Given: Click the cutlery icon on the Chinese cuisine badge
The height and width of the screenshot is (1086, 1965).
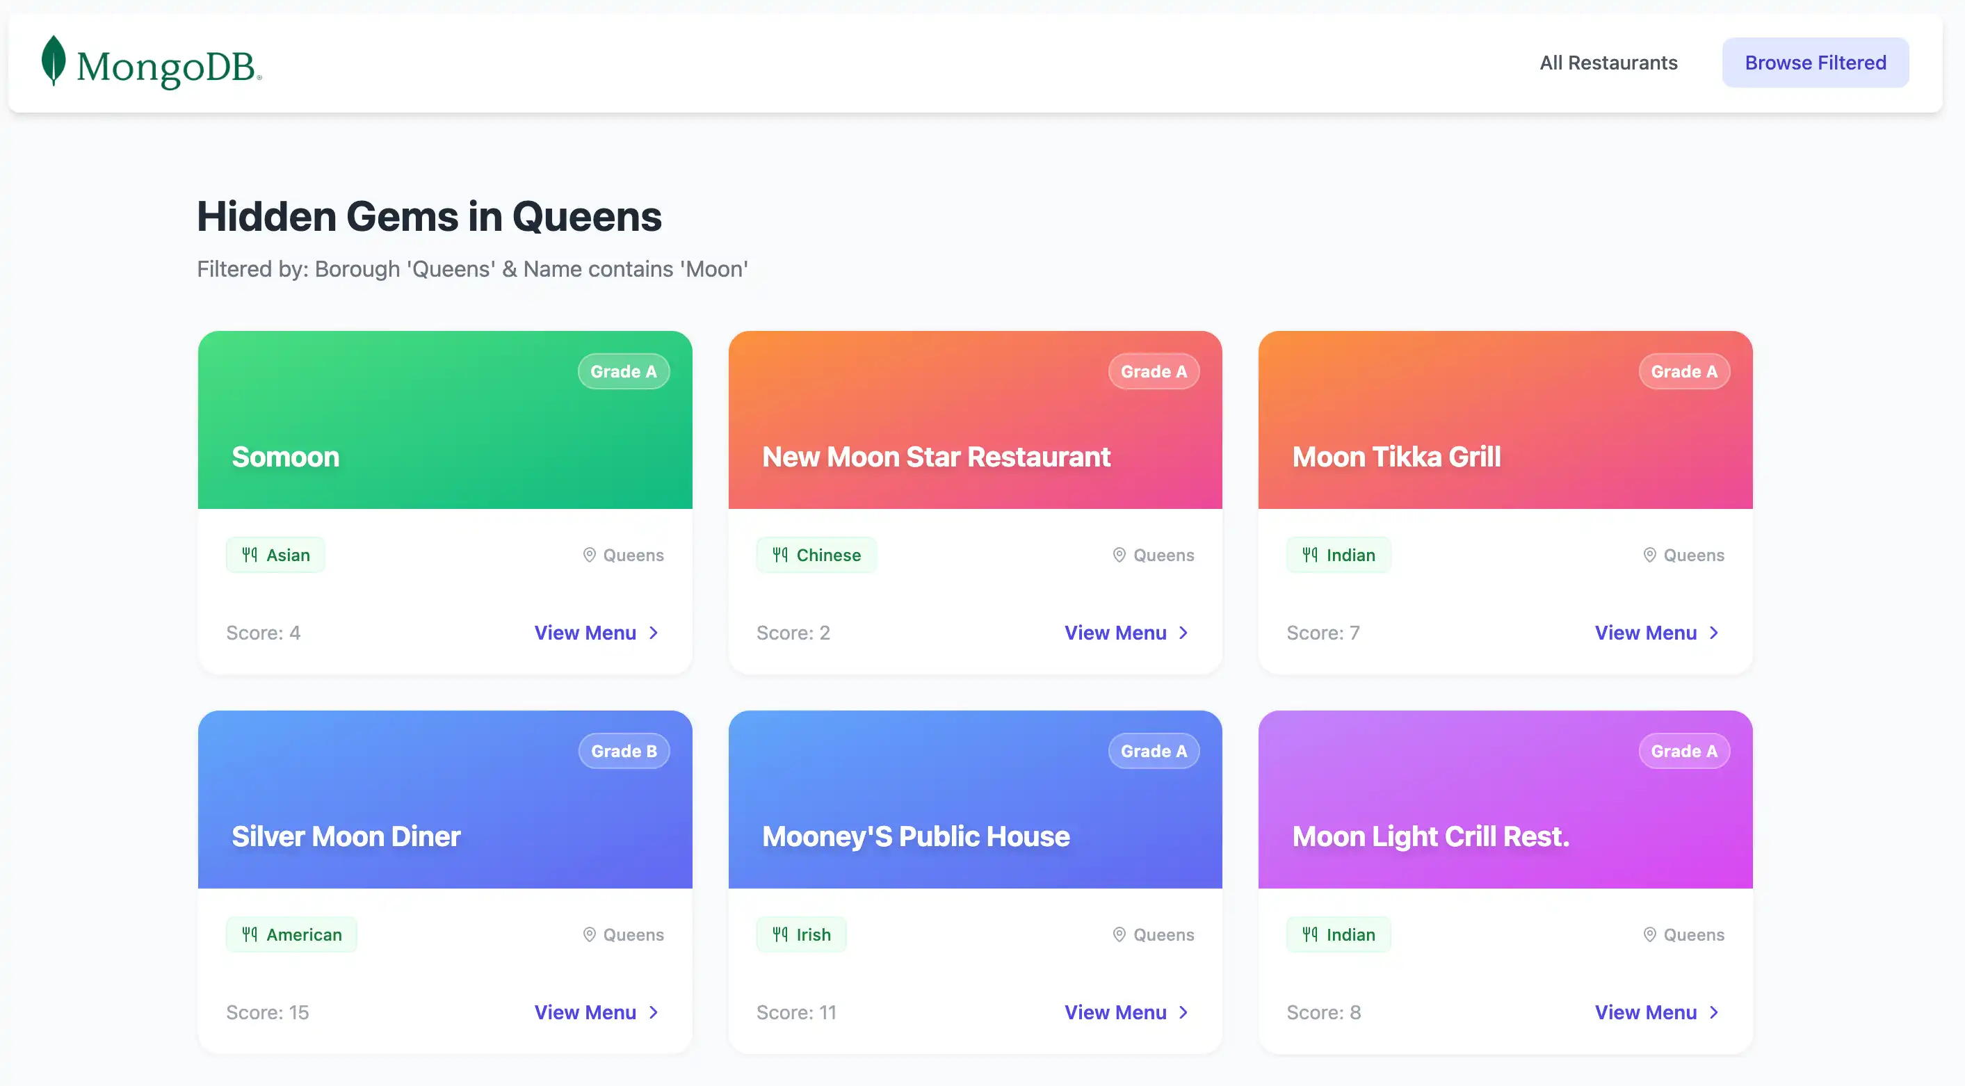Looking at the screenshot, I should (x=779, y=554).
